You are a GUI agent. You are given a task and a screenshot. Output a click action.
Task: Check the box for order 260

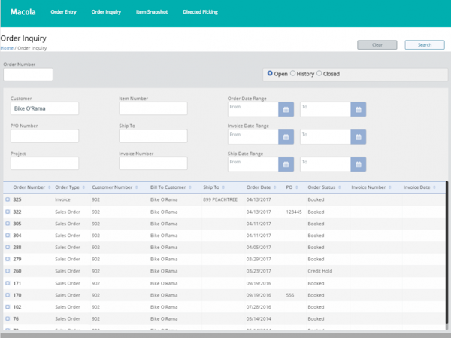[8, 270]
